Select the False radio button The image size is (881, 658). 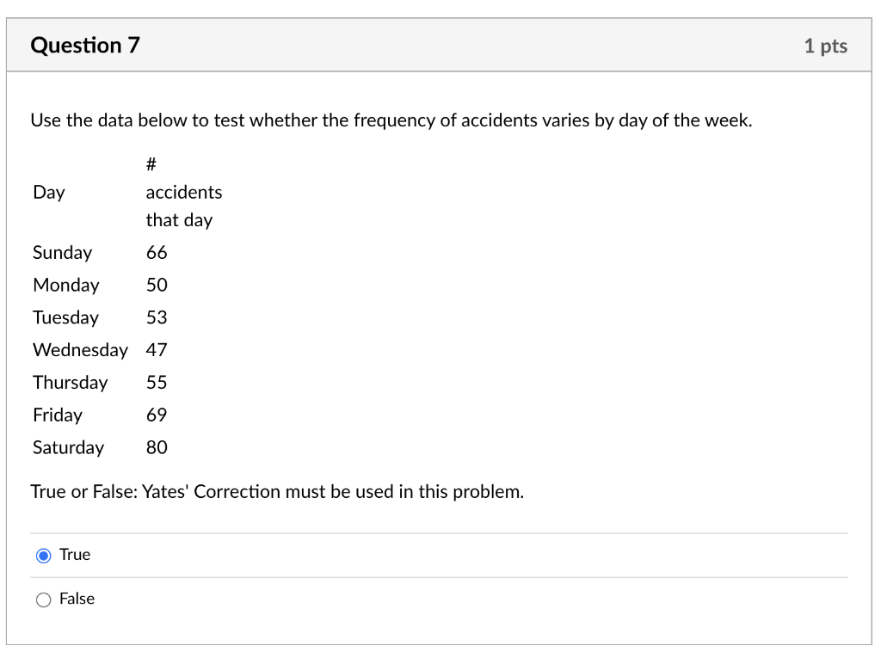(x=44, y=600)
